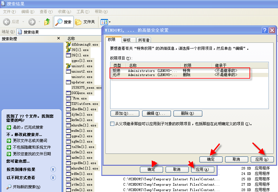Open the 文件(F) menu
Viewport: 278px width, 192px height.
[x=9, y=12]
